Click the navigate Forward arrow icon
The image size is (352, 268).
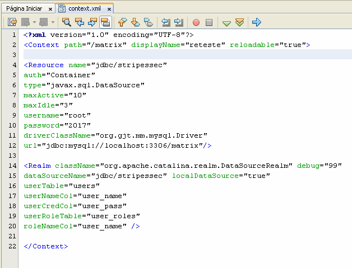point(44,22)
